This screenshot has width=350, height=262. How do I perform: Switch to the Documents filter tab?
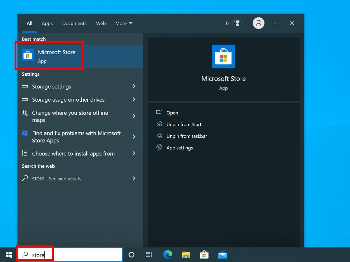tap(74, 23)
